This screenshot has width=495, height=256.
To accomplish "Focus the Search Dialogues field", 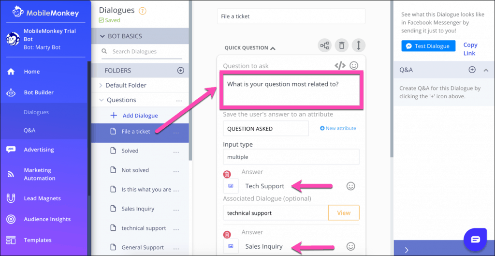I will pyautogui.click(x=142, y=51).
